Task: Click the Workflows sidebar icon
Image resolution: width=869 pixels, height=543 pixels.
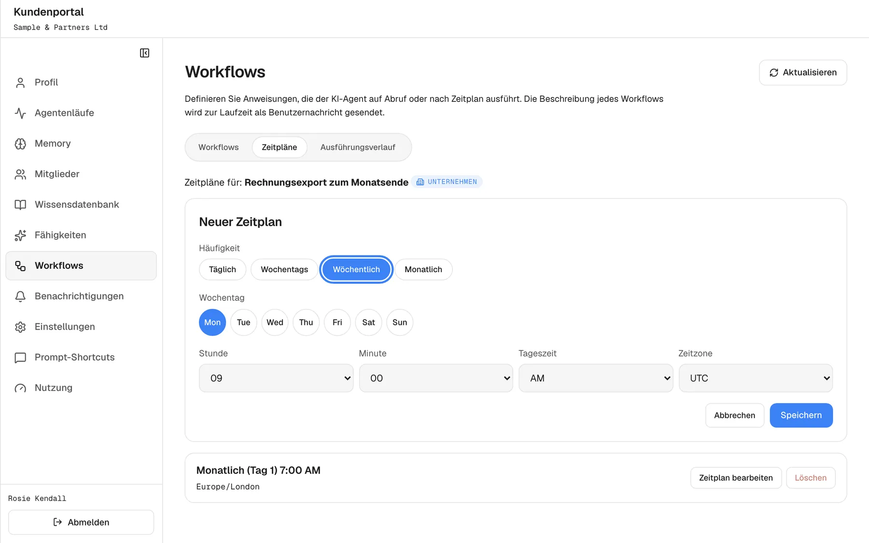Action: (x=20, y=266)
